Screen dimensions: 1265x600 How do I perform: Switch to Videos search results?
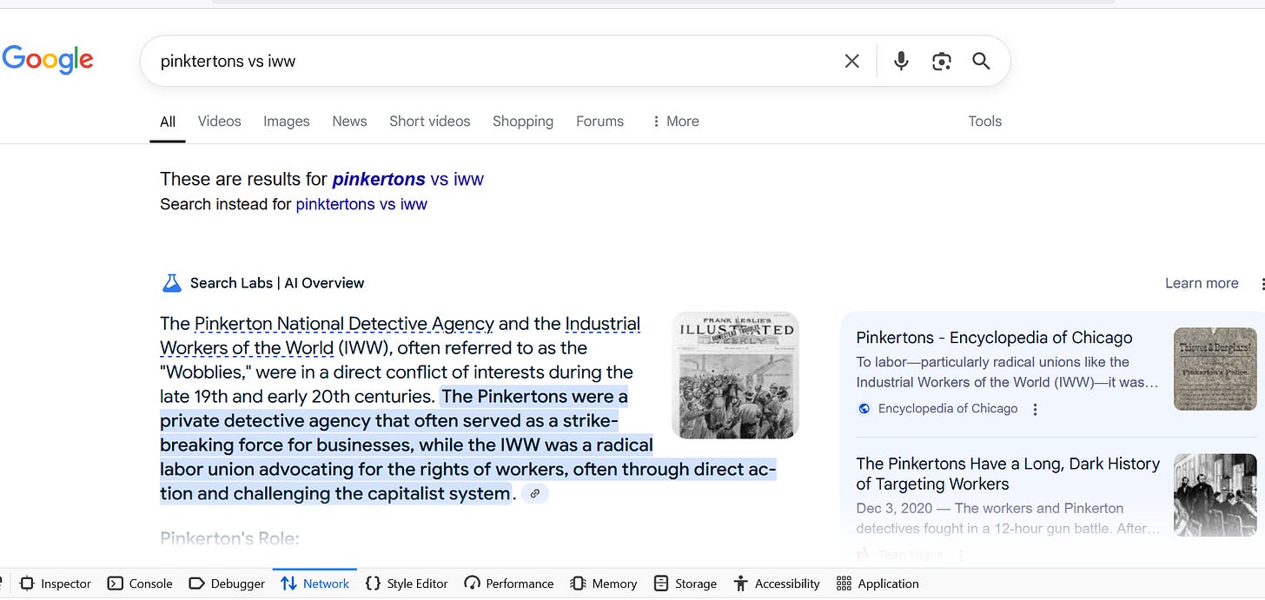click(x=219, y=122)
